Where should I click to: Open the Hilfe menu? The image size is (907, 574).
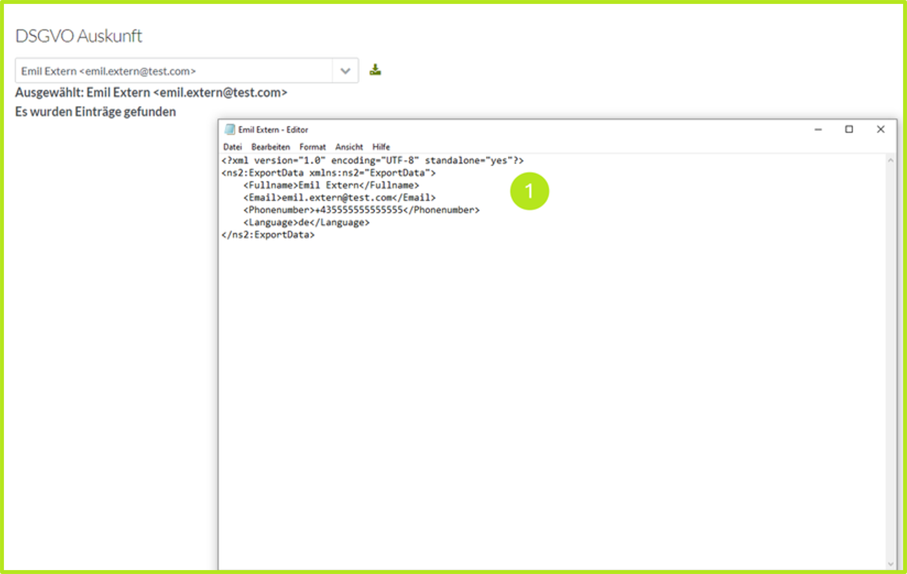point(381,147)
